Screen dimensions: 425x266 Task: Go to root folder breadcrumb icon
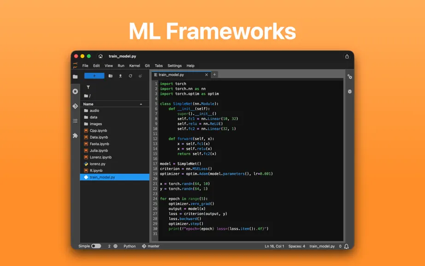86,96
